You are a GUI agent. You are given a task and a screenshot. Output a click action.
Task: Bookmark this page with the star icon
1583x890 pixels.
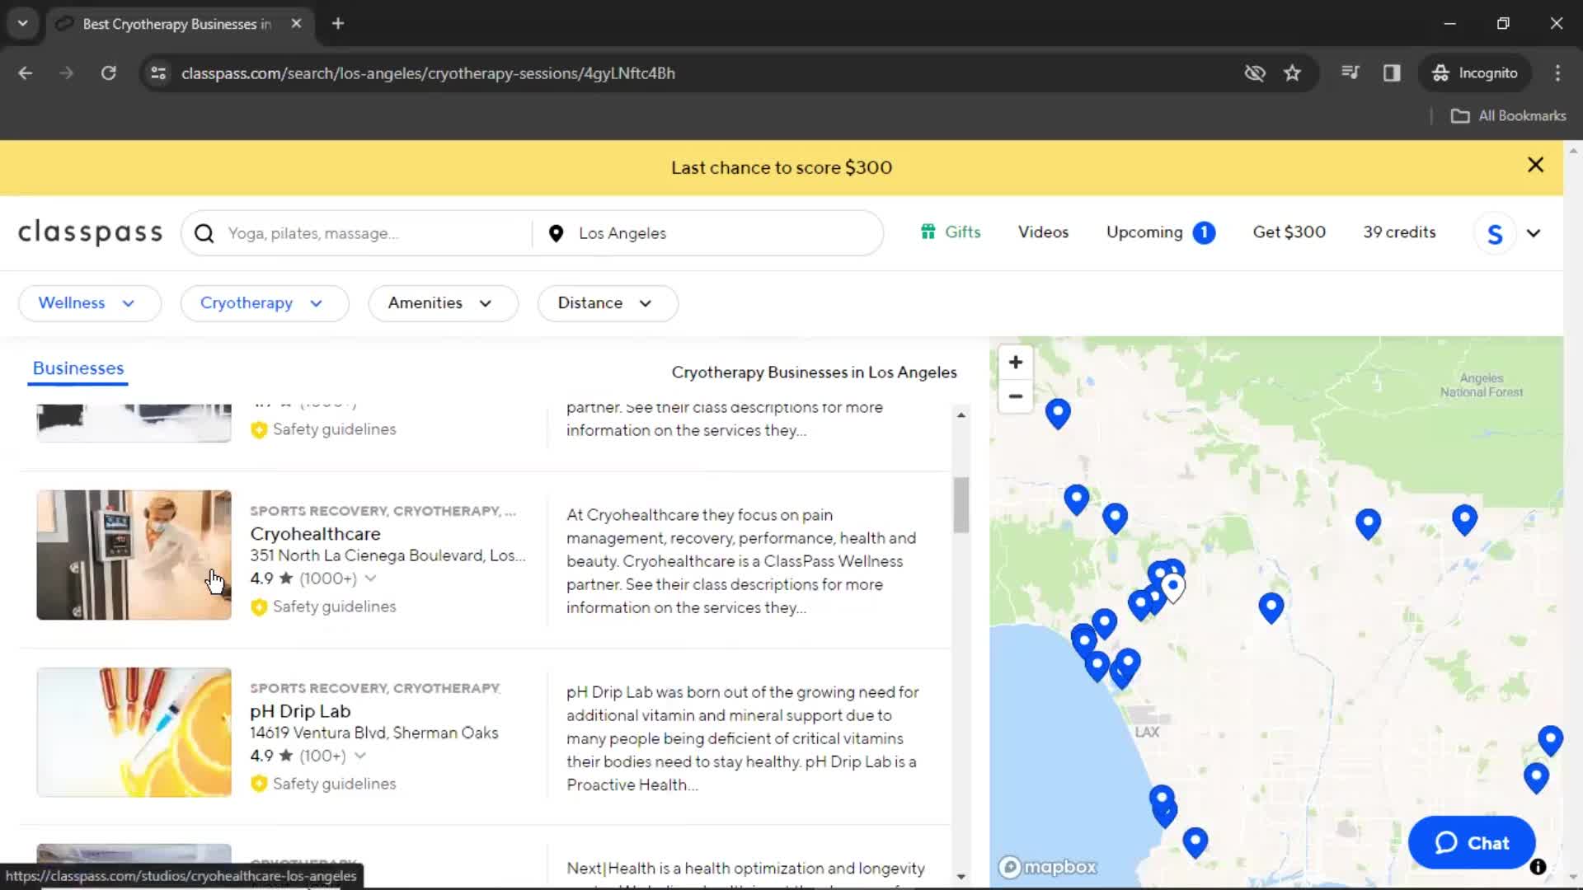click(x=1292, y=73)
